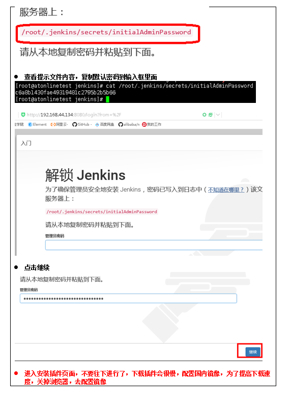Click the 点击继续 bullet heading

click(x=37, y=267)
